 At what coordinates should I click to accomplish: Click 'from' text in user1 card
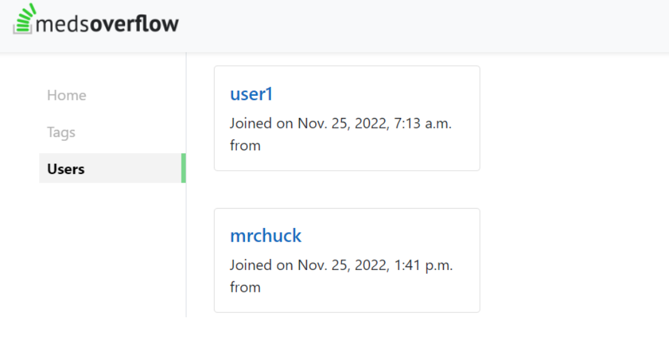tap(246, 146)
